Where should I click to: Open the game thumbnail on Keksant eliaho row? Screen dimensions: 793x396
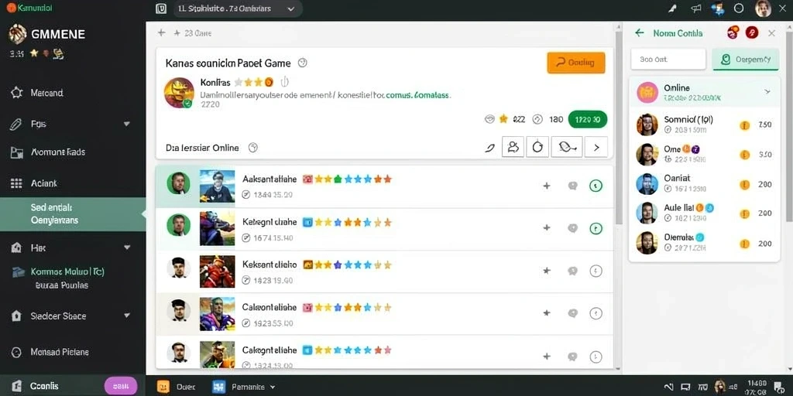coord(217,271)
